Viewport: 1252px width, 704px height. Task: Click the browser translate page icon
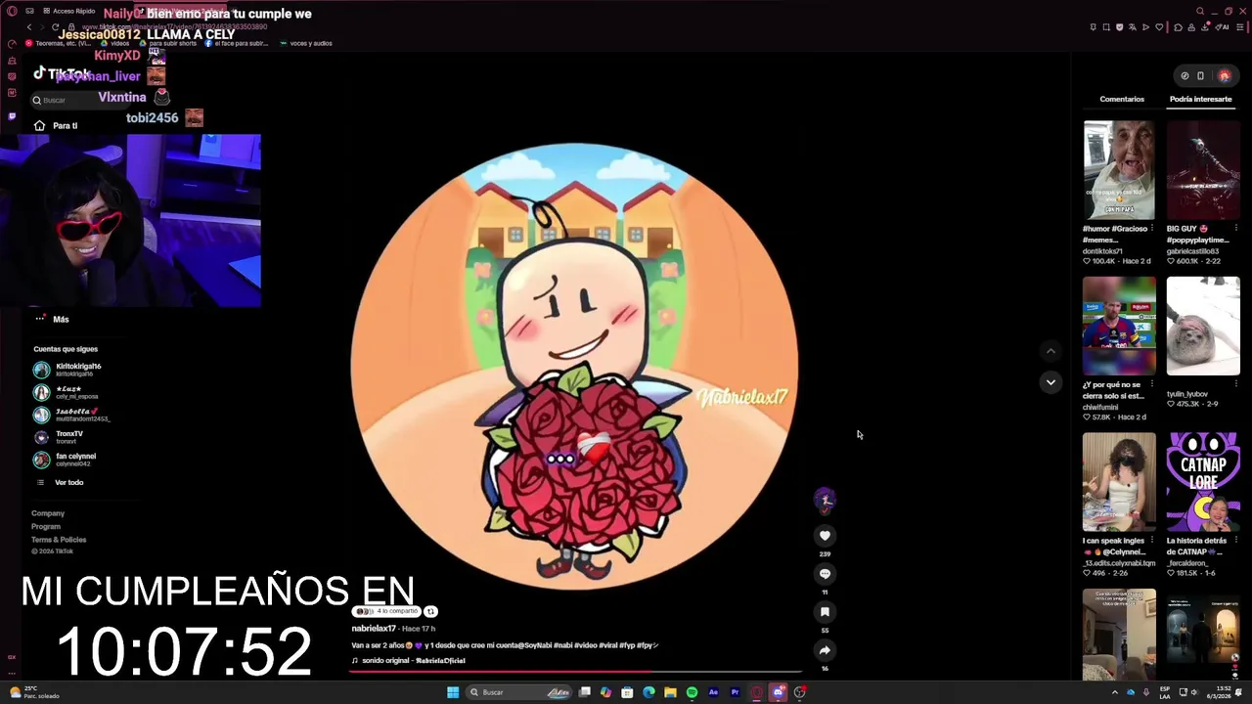[1133, 27]
